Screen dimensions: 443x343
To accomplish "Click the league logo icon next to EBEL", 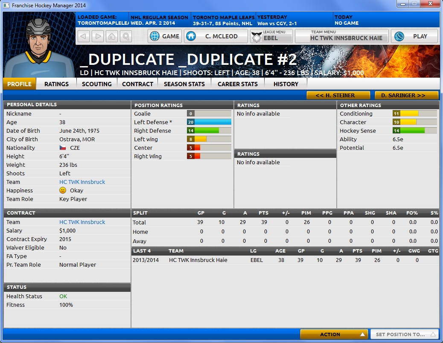I will pos(256,37).
